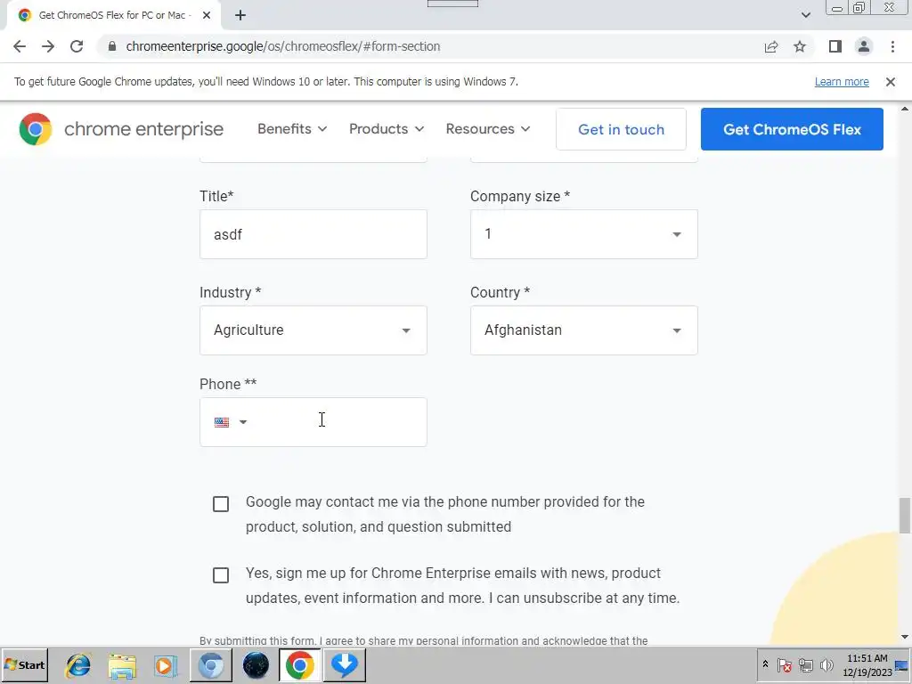Expand the Products menu
Image resolution: width=912 pixels, height=684 pixels.
tap(387, 129)
